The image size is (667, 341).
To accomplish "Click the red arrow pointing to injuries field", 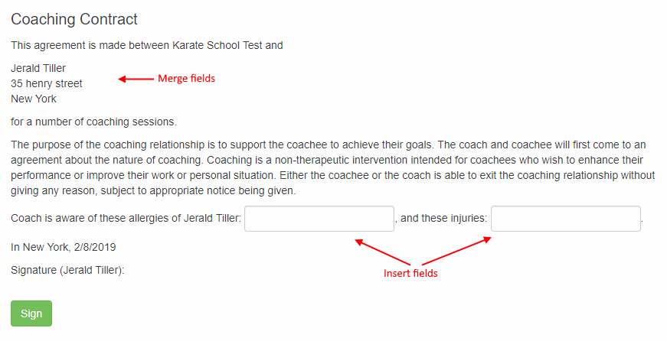I will [456, 251].
